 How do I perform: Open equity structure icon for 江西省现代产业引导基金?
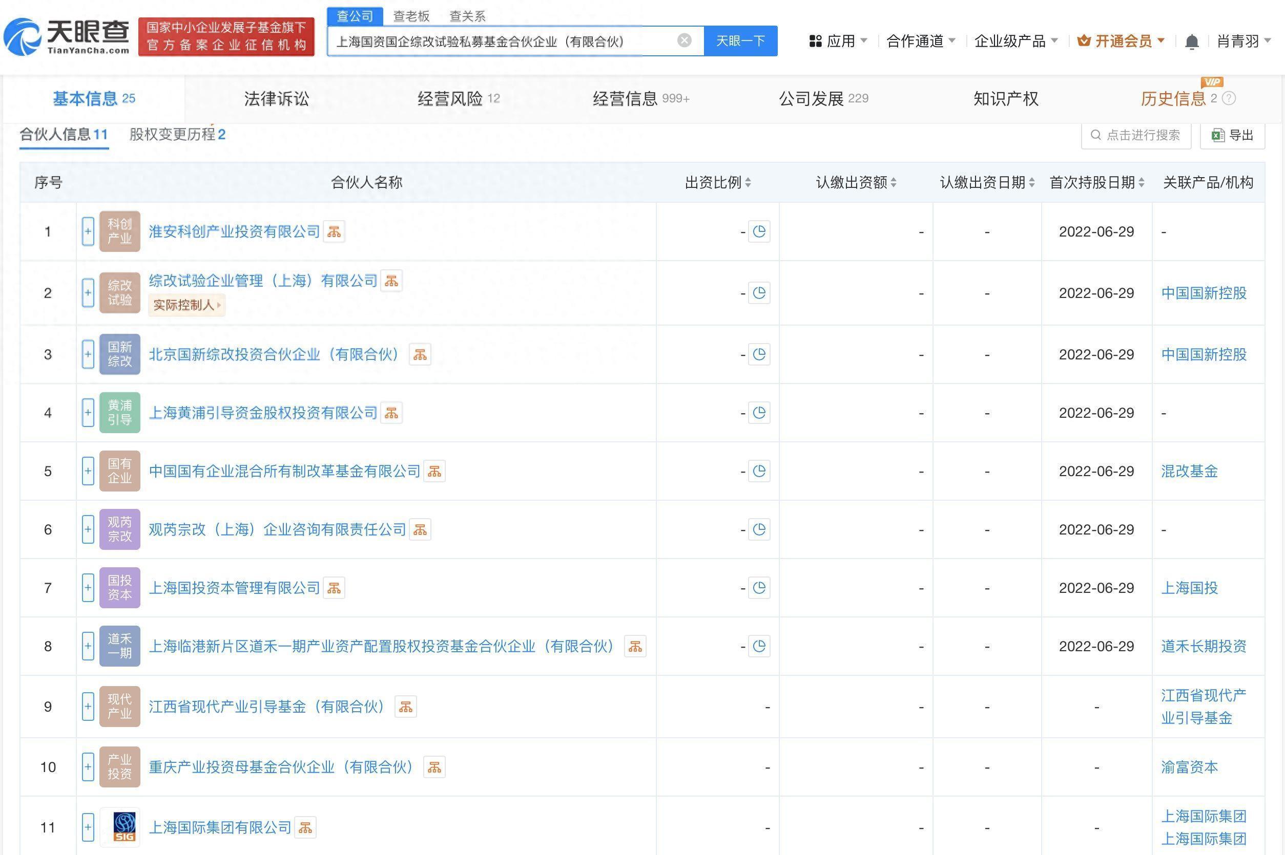(x=405, y=707)
